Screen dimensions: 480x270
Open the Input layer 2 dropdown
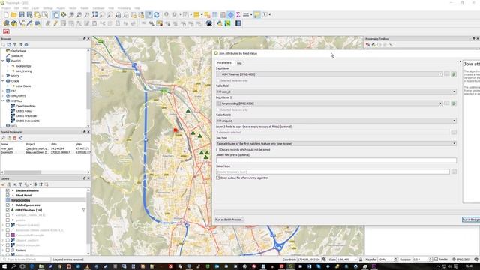[329, 103]
